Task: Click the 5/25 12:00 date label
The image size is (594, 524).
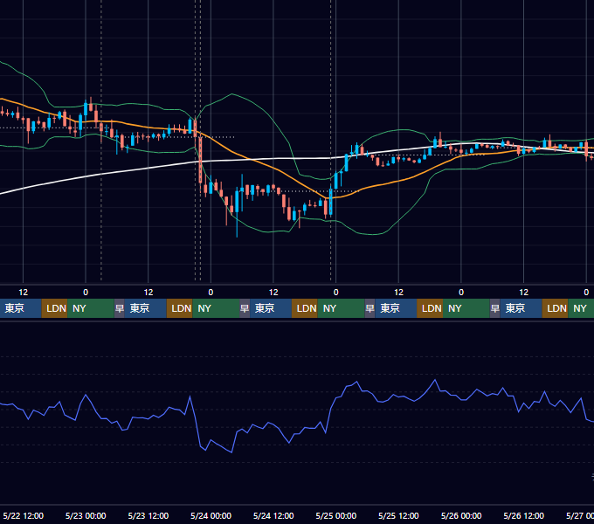Action: 398,515
